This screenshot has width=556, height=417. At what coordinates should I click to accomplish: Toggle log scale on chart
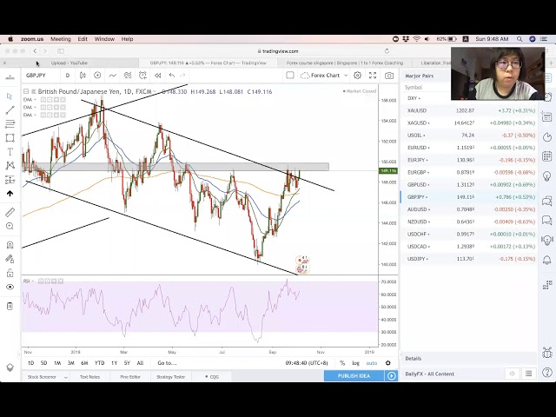(x=355, y=363)
